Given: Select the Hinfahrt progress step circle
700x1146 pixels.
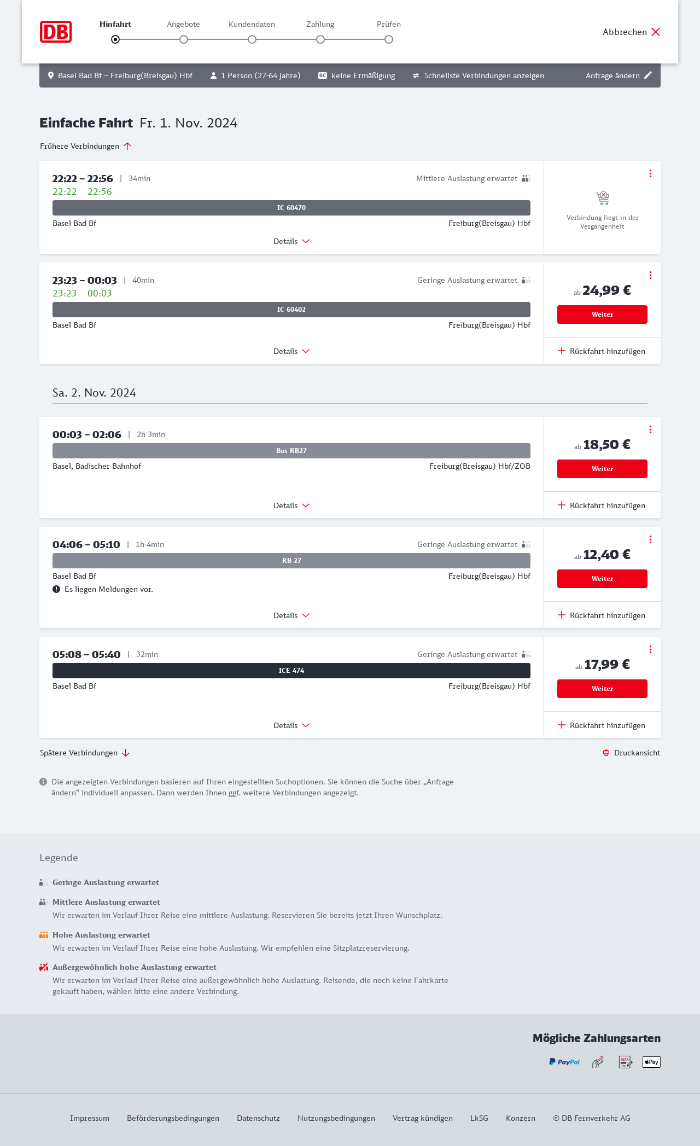Looking at the screenshot, I should pyautogui.click(x=115, y=39).
